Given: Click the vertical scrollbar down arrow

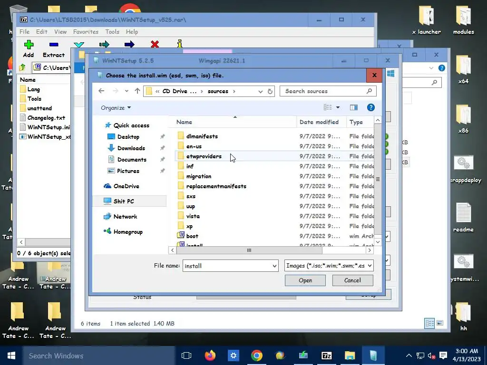Looking at the screenshot, I should pos(378,242).
